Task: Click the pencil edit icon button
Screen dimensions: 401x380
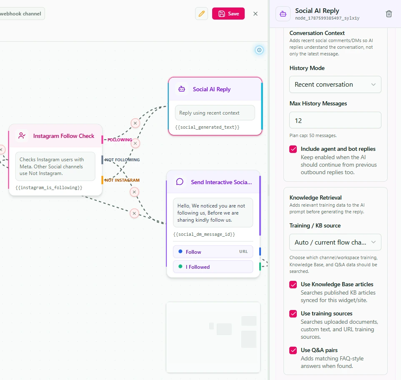Action: [x=201, y=14]
